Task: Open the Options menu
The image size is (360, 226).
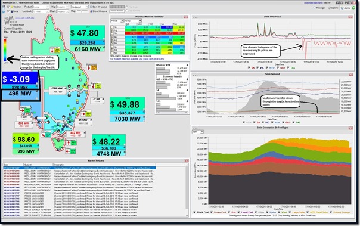Action: click(333, 8)
